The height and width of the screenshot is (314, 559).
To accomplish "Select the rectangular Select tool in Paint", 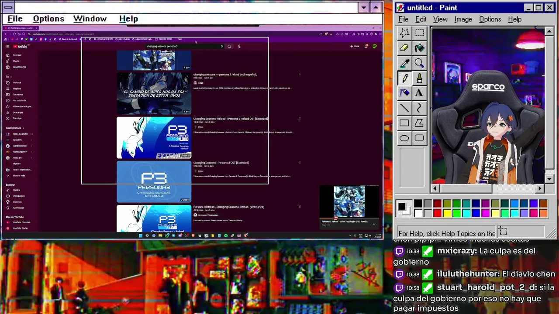I will (x=419, y=33).
